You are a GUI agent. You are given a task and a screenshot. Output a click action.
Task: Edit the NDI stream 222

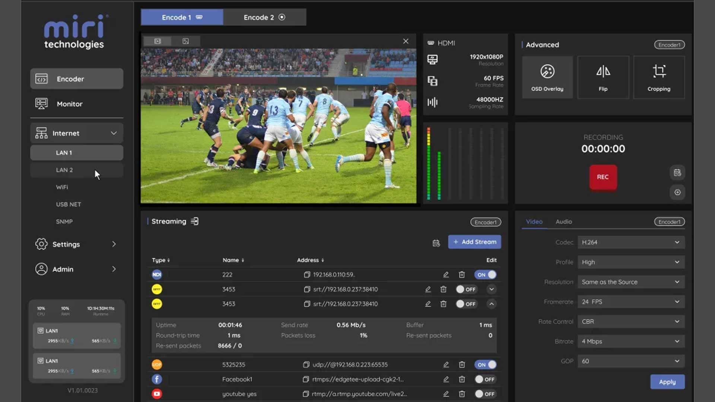446,275
